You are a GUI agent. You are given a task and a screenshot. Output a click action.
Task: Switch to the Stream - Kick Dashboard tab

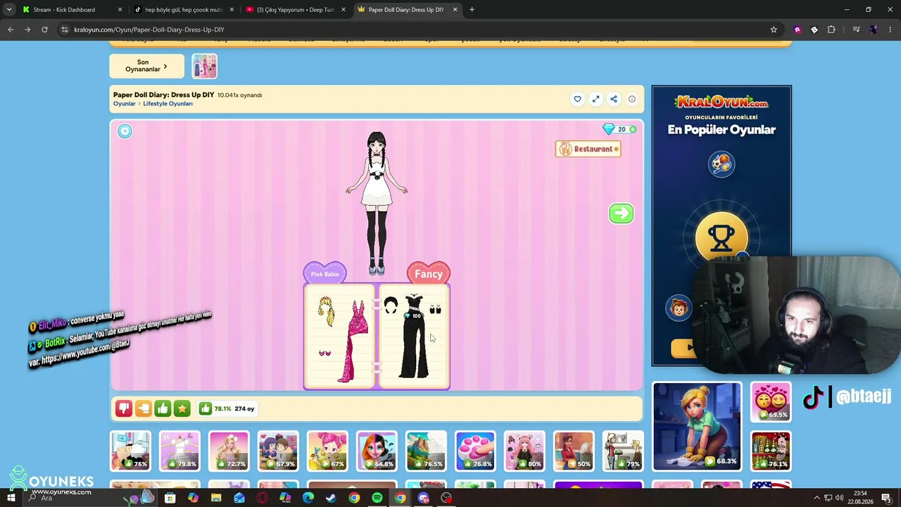[73, 10]
